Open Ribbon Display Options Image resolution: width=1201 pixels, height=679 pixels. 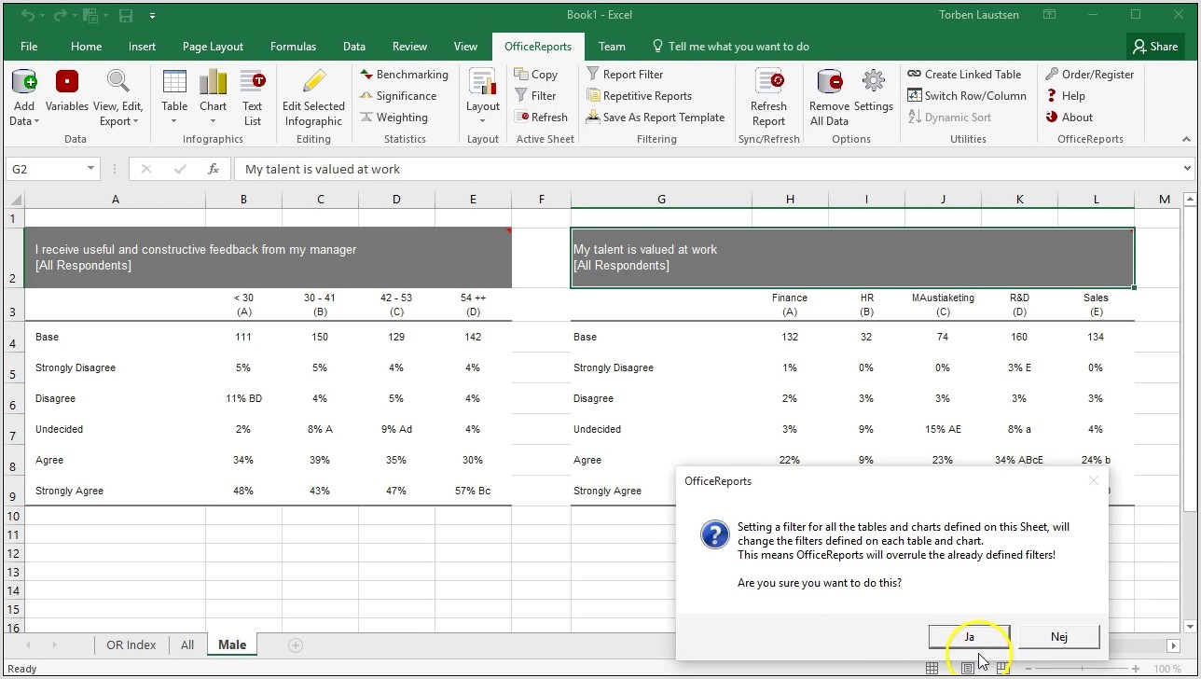coord(1050,15)
